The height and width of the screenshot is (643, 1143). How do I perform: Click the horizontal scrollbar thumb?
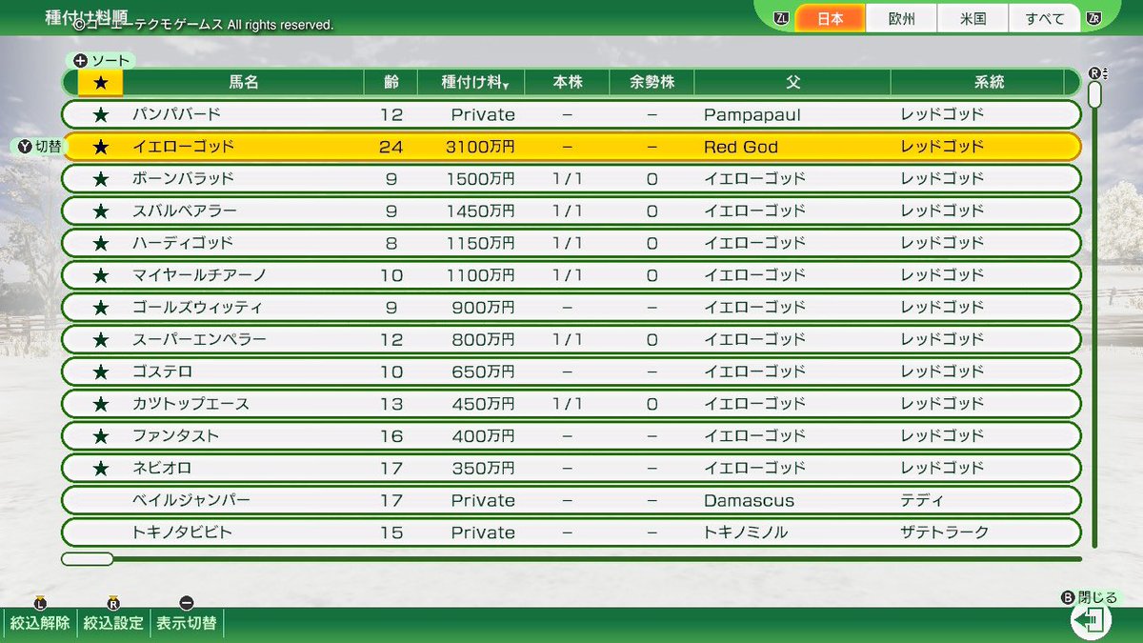click(87, 559)
